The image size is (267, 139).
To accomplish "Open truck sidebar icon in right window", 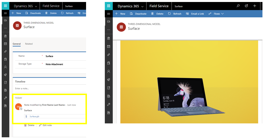I will coord(109,22).
